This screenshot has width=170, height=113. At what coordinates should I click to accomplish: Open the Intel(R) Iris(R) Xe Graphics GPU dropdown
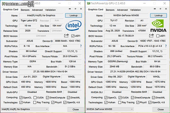[25, 109]
